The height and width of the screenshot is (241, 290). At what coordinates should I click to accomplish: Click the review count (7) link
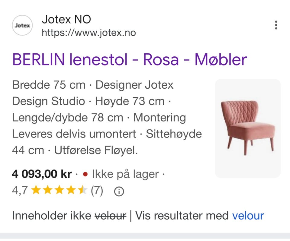point(98,191)
